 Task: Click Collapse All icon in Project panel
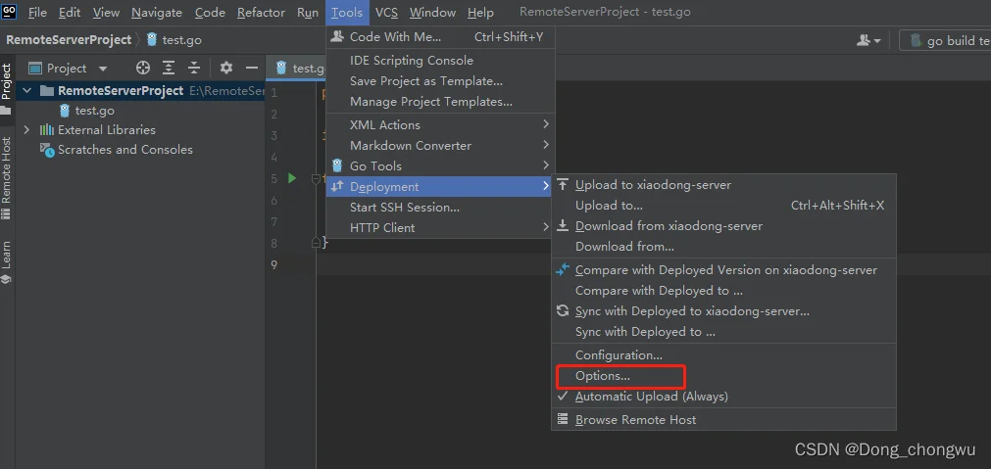pos(194,68)
